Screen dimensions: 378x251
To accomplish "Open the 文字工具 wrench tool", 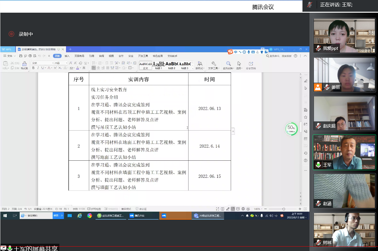I will pos(214,65).
